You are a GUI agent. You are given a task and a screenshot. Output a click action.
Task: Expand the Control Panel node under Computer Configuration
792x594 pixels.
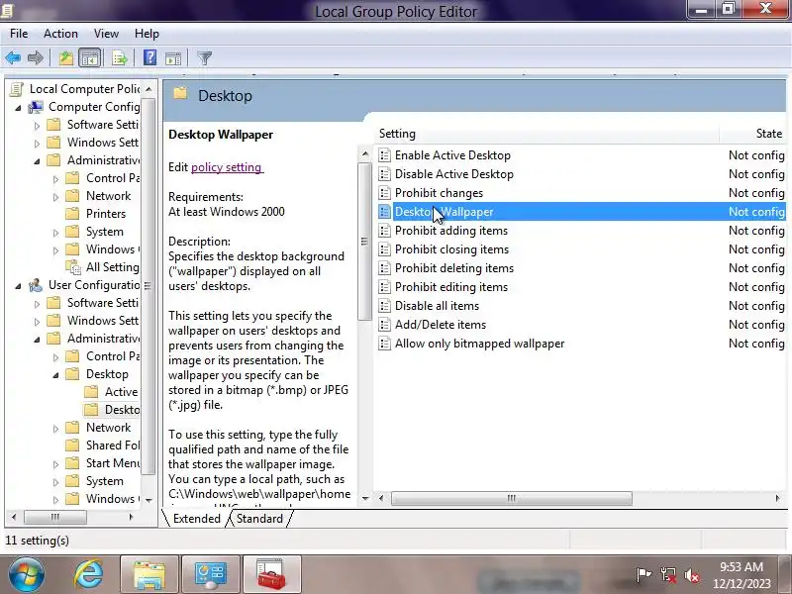[x=55, y=179]
